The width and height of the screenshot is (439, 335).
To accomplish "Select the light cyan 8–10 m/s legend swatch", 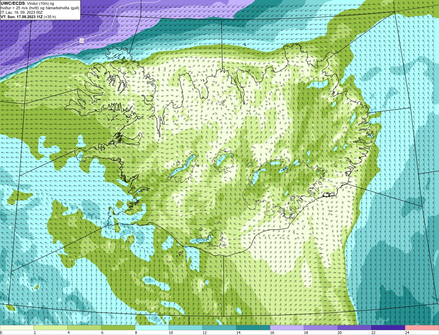I will 152,327.
